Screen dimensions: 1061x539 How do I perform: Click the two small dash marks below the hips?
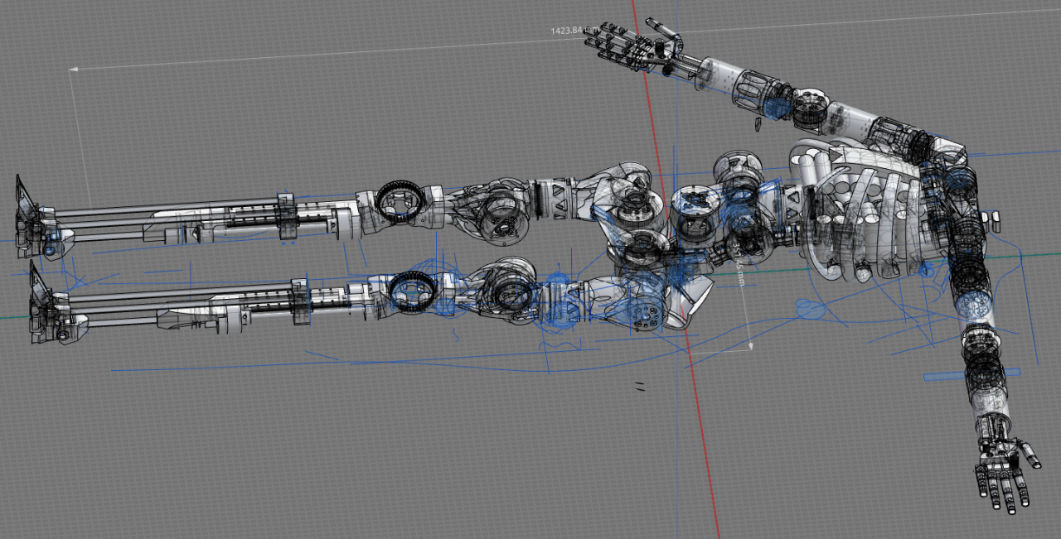(639, 385)
